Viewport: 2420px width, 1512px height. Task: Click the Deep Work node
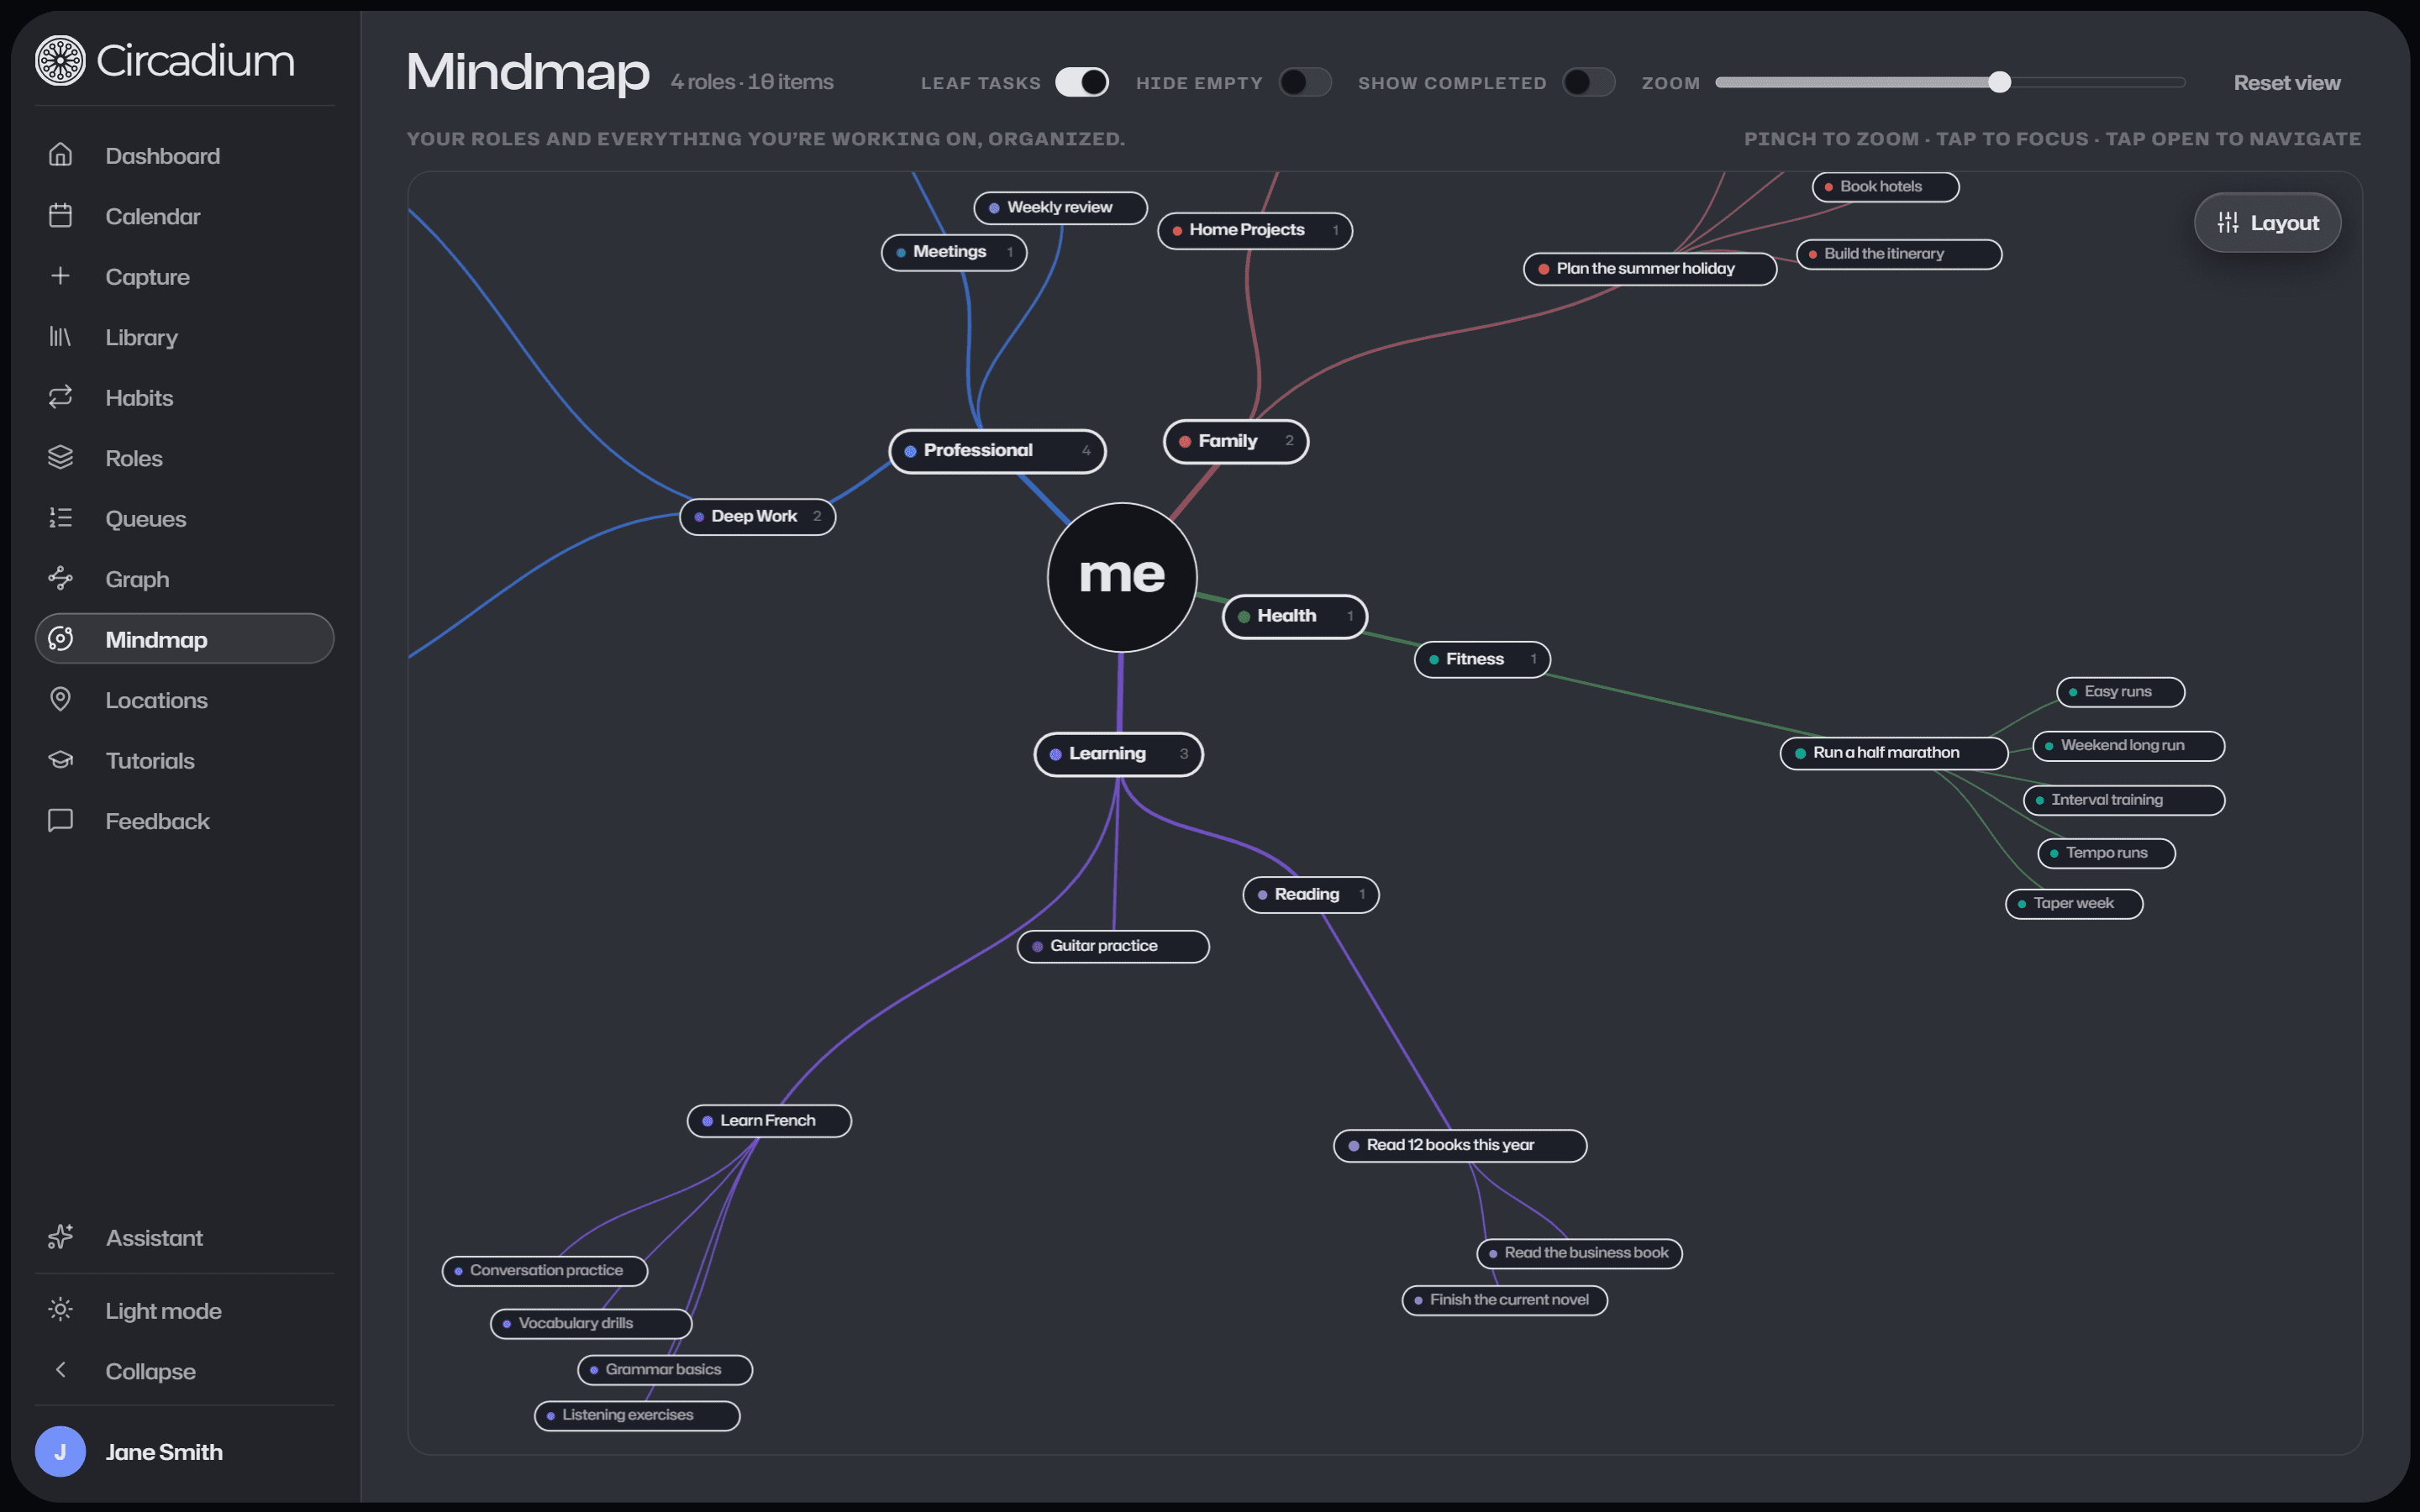point(757,517)
